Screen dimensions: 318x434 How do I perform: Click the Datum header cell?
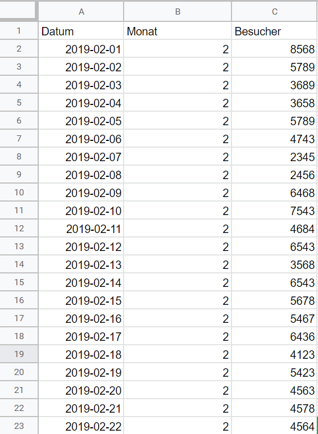pyautogui.click(x=81, y=31)
